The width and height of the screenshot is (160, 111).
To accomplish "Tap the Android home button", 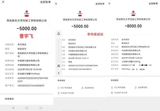I will (27, 108).
